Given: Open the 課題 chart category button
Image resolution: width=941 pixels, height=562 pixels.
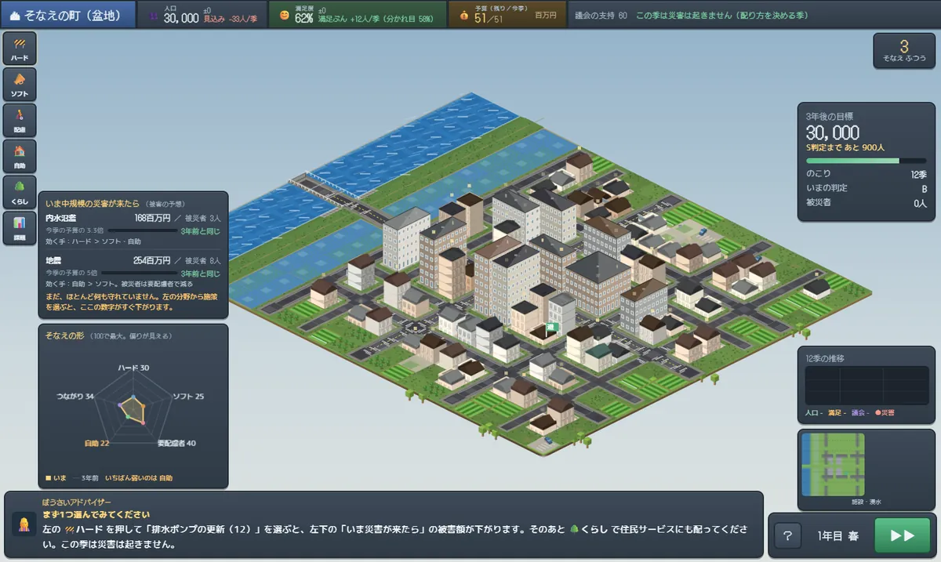Looking at the screenshot, I should pos(19,227).
